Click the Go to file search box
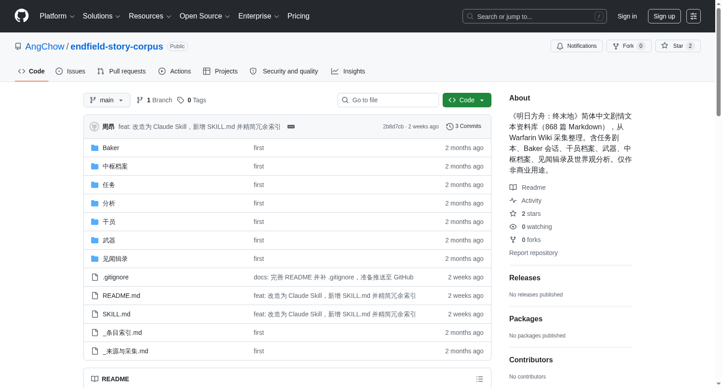 [388, 100]
